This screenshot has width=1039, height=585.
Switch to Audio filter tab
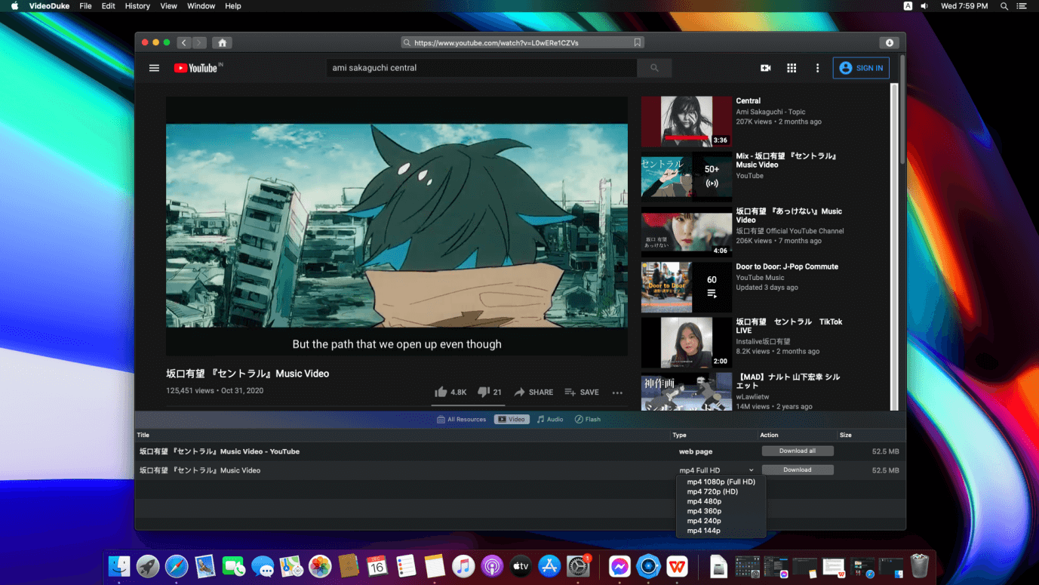550,420
